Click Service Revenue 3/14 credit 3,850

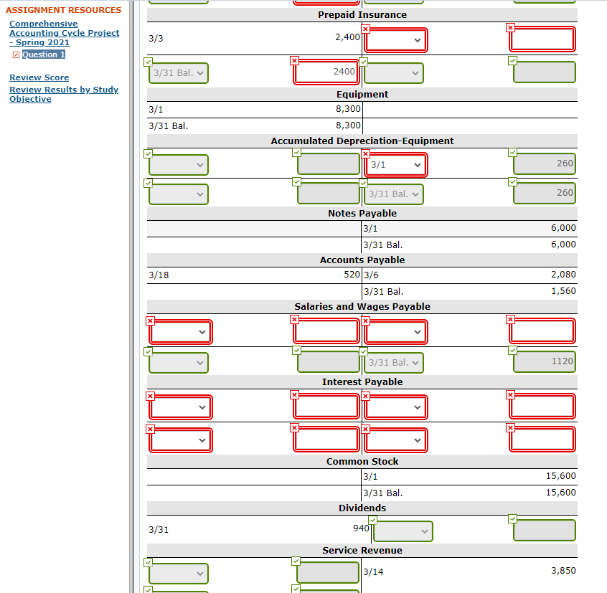point(563,571)
